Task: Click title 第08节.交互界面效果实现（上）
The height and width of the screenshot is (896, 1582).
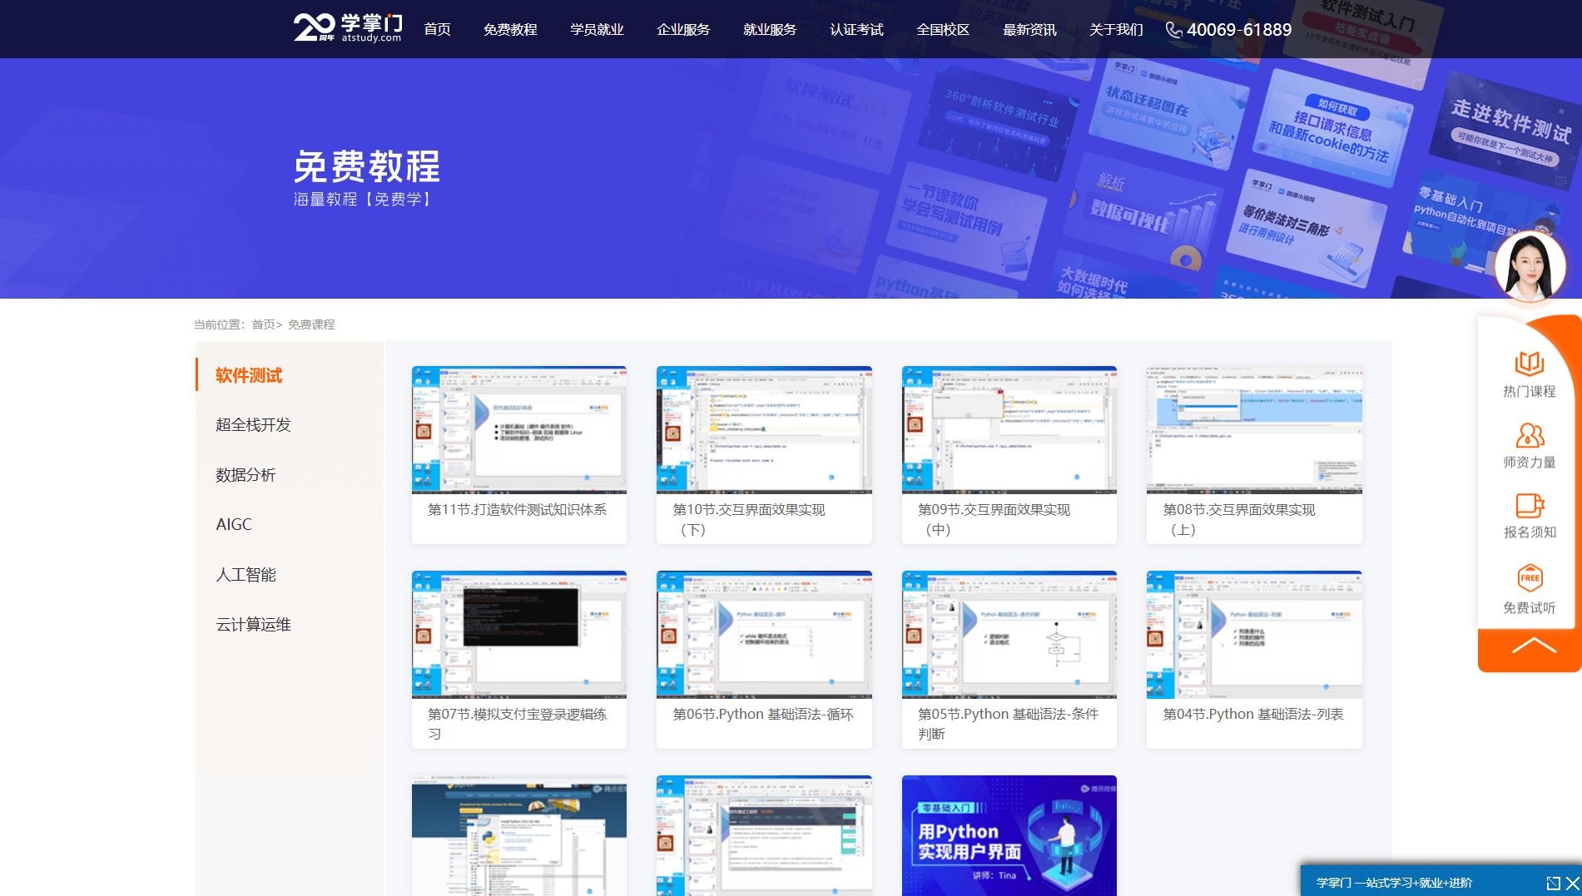Action: [x=1239, y=519]
